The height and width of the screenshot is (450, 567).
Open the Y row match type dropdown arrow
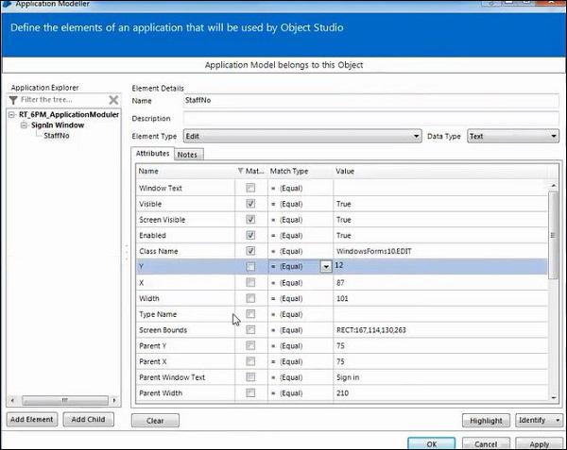point(326,267)
